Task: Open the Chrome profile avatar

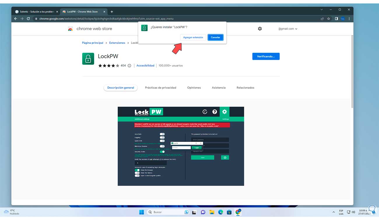Action: (x=343, y=19)
